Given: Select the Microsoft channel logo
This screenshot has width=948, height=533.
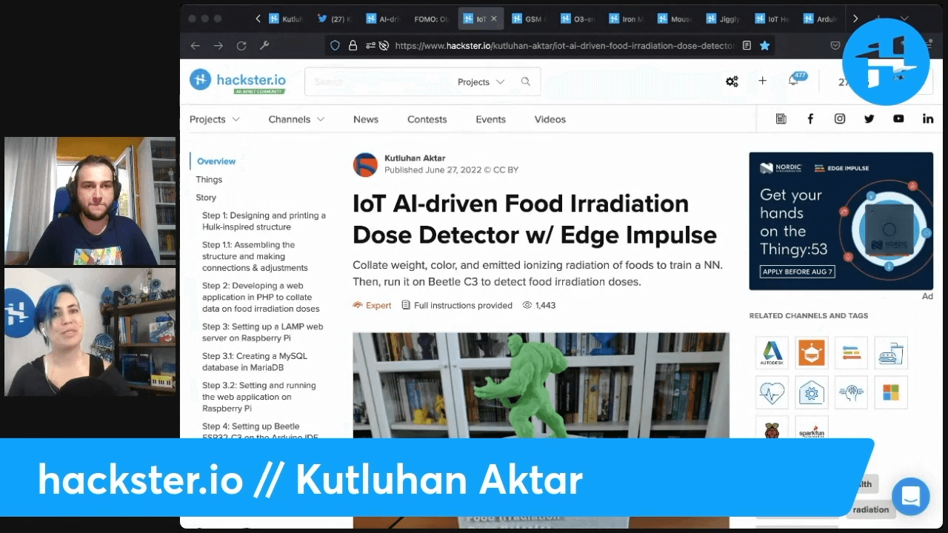Looking at the screenshot, I should 890,392.
